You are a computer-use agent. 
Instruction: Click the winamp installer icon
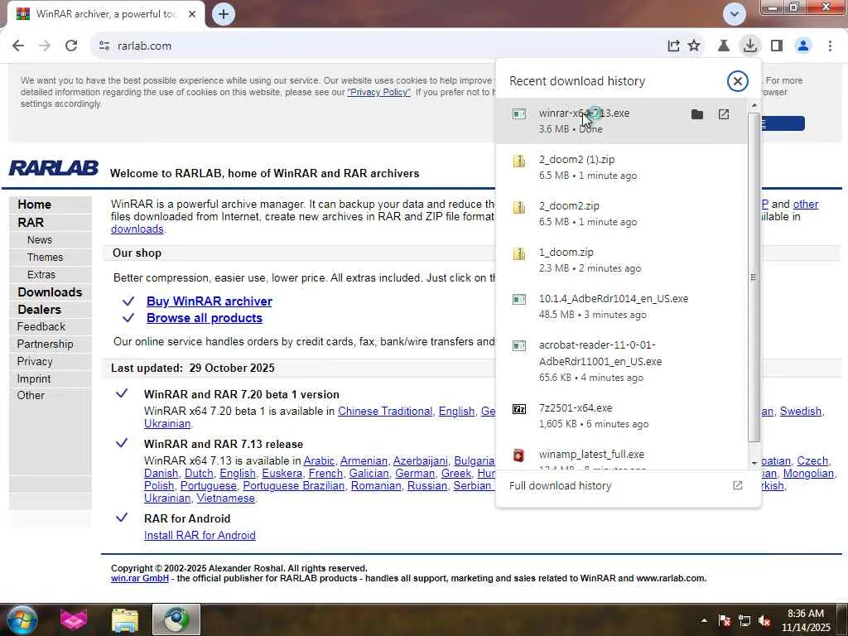tap(518, 455)
